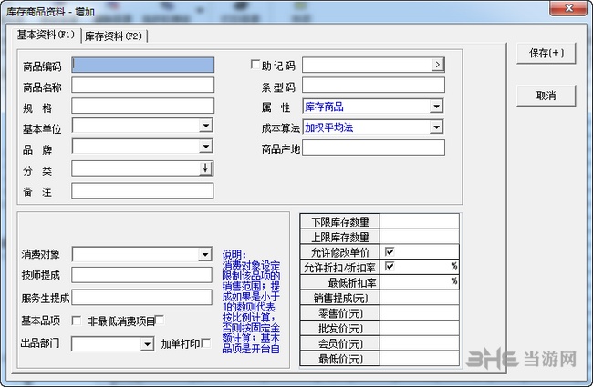This screenshot has height=387, width=593.
Task: Open the 属性 dropdown showing 库存商品
Action: coord(436,107)
